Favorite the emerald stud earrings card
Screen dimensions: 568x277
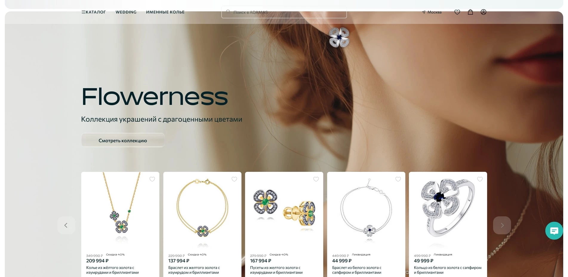pos(316,179)
